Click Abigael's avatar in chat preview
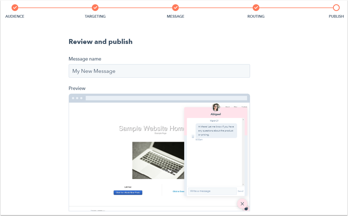348x216 pixels. point(216,107)
